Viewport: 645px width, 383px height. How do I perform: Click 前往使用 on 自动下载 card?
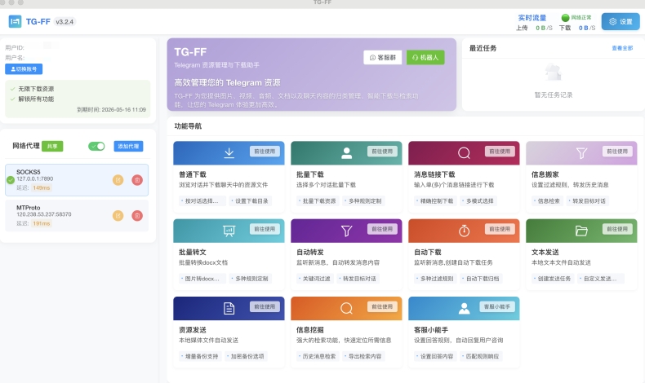pyautogui.click(x=500, y=229)
